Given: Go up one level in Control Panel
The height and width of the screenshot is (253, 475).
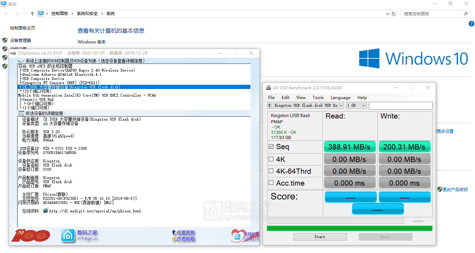Looking at the screenshot, I should click(32, 14).
